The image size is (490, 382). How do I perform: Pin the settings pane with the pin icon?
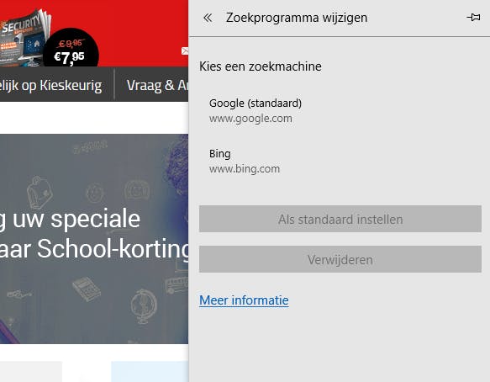tap(473, 17)
